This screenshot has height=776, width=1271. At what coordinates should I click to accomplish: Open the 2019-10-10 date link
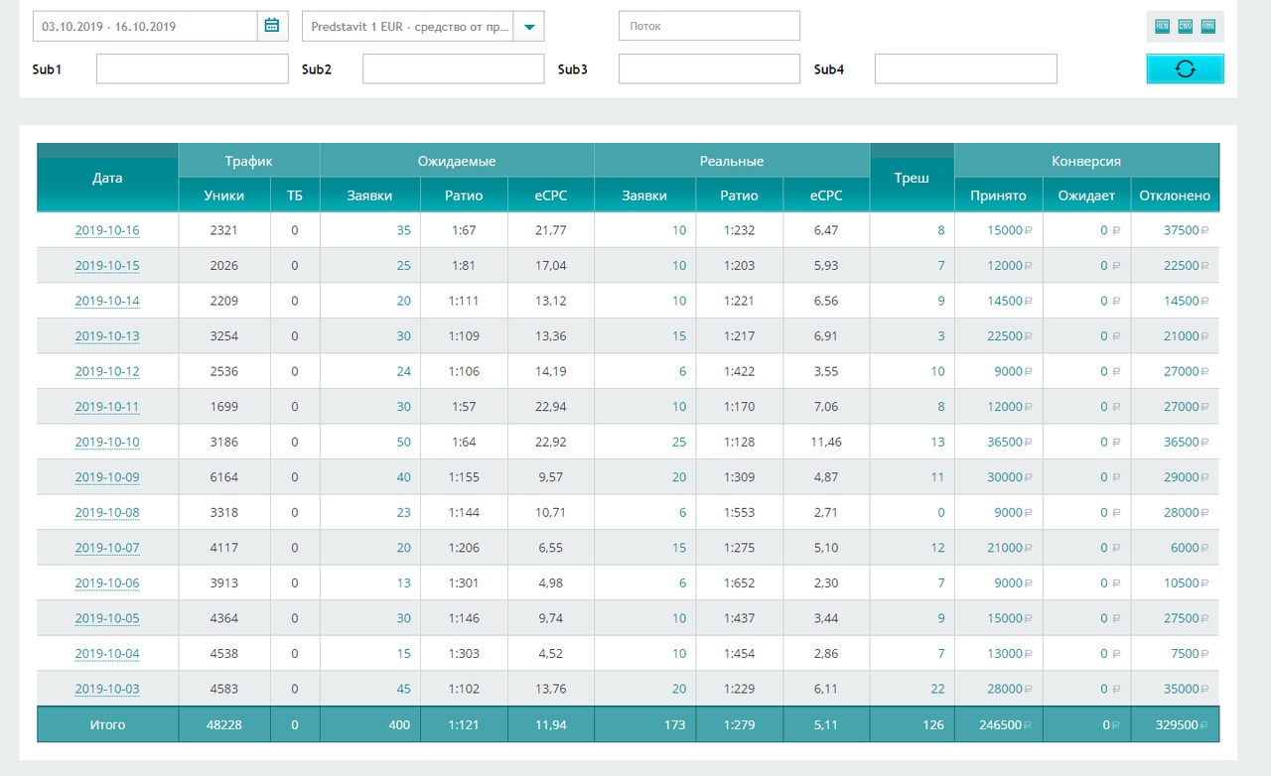[107, 442]
